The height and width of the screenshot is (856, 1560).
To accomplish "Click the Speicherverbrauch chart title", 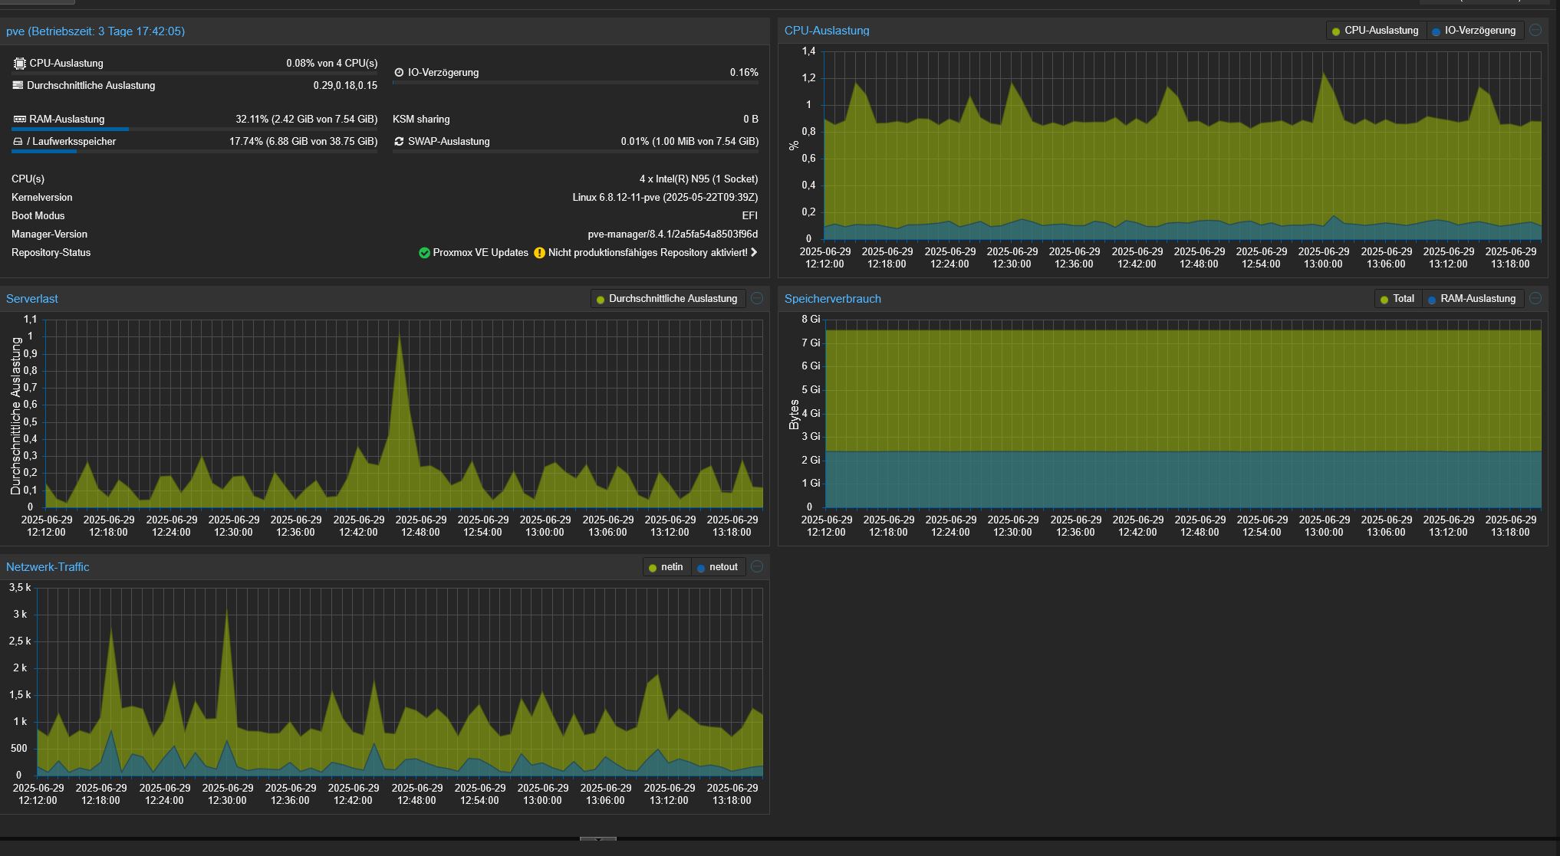I will pyautogui.click(x=832, y=299).
